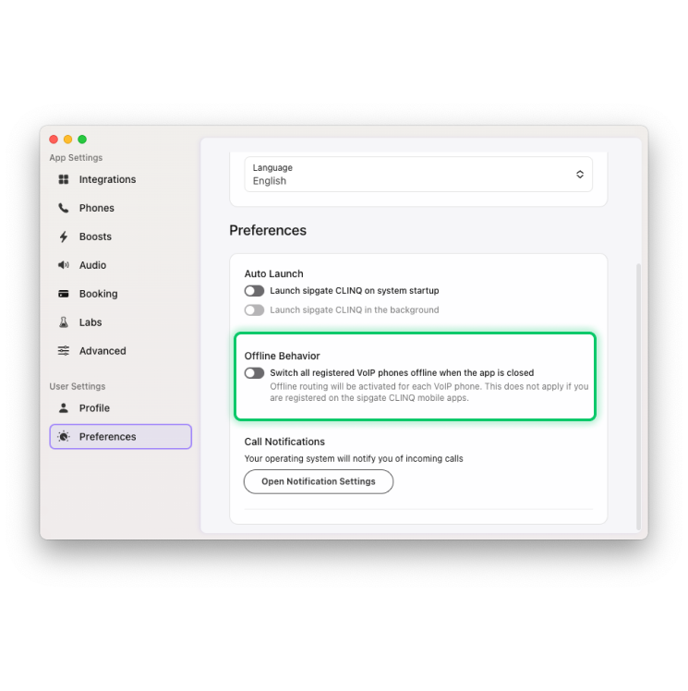The image size is (688, 691).
Task: Open Profile via the person icon
Action: coord(64,408)
